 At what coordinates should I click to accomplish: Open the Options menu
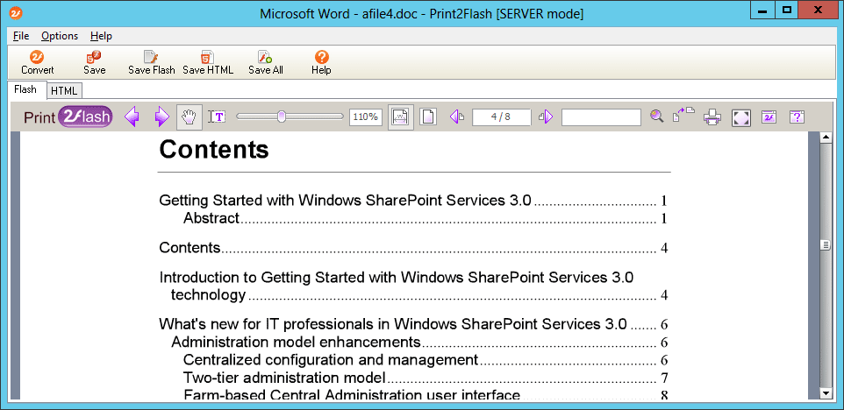coord(60,36)
